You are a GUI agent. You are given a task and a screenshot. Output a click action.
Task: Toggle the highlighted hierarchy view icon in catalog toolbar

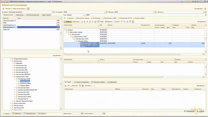pyautogui.click(x=133, y=22)
